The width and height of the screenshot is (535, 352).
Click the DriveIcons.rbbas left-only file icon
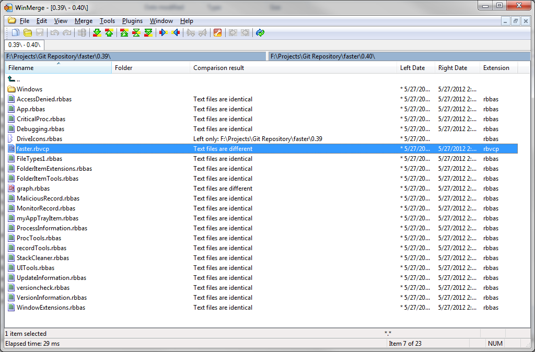pyautogui.click(x=11, y=139)
